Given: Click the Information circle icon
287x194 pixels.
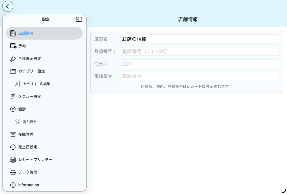Looking at the screenshot, I should (13, 185).
